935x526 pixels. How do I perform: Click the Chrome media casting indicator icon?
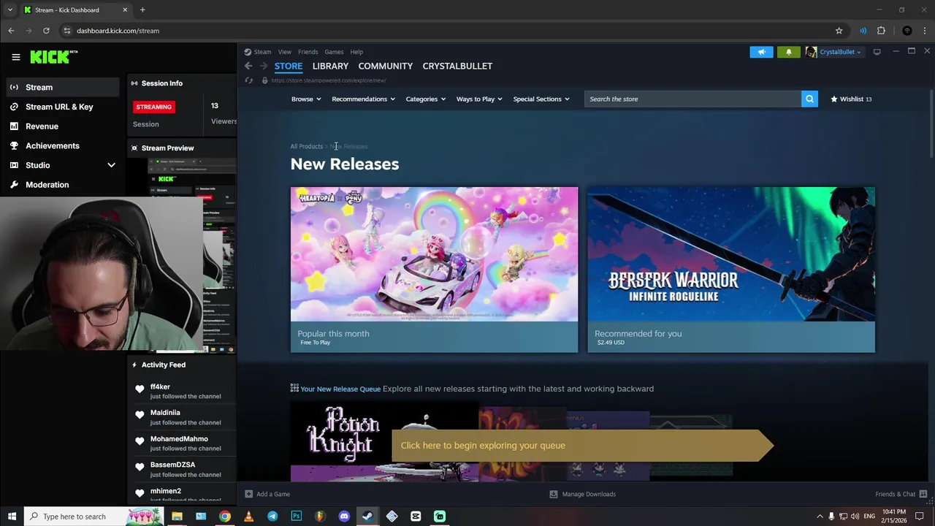[x=863, y=31]
